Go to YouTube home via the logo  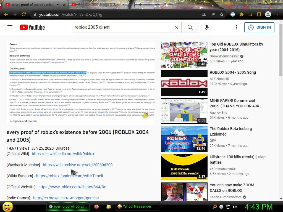32,27
